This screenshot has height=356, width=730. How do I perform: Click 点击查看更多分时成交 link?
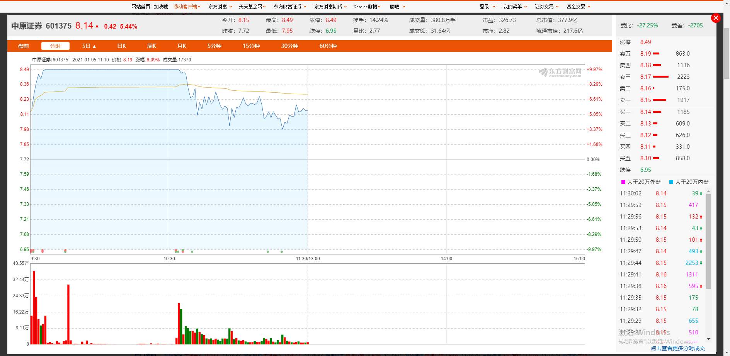(678, 348)
